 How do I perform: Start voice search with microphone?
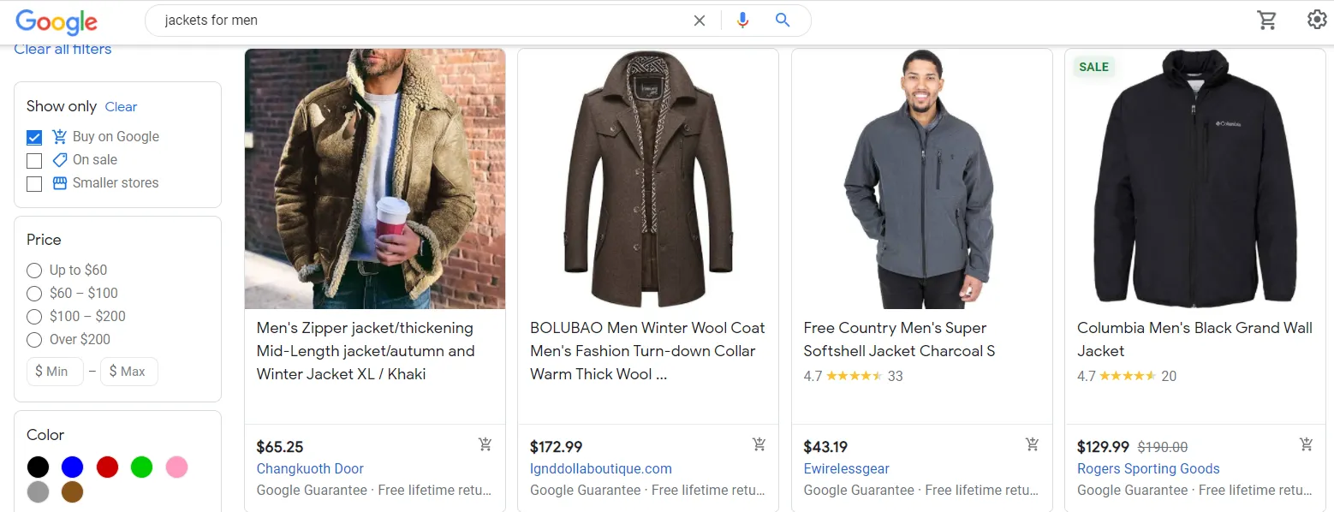point(742,21)
